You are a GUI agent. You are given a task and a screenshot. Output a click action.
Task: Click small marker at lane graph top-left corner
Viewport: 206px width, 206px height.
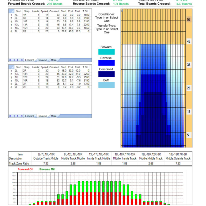(122, 10)
